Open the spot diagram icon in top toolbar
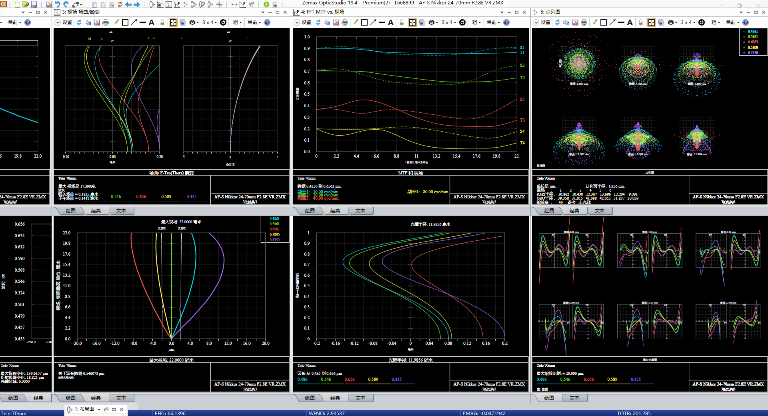 point(185,4)
